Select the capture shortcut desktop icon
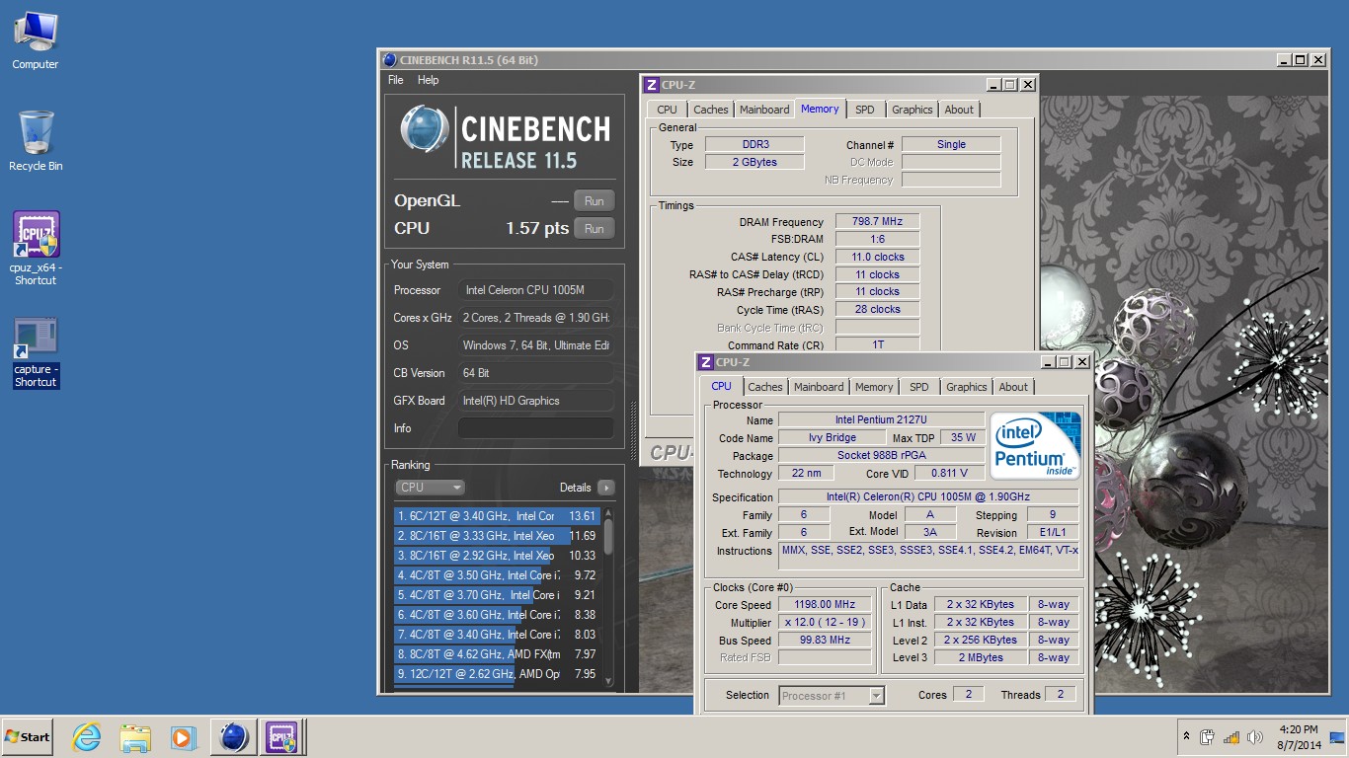 pos(36,352)
